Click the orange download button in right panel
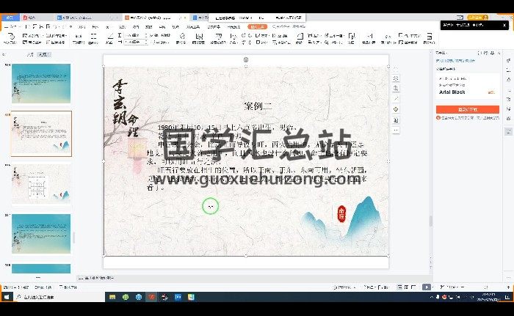 (x=467, y=109)
